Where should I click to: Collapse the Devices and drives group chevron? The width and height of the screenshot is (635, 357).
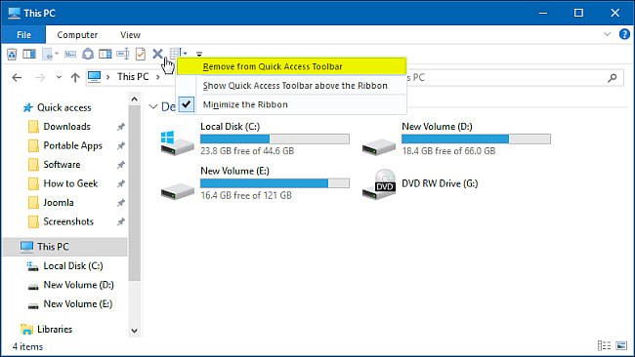pos(153,106)
